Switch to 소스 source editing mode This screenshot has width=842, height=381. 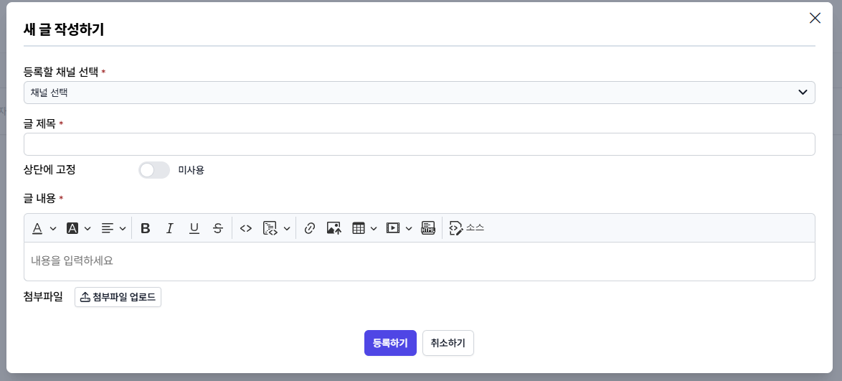click(466, 228)
